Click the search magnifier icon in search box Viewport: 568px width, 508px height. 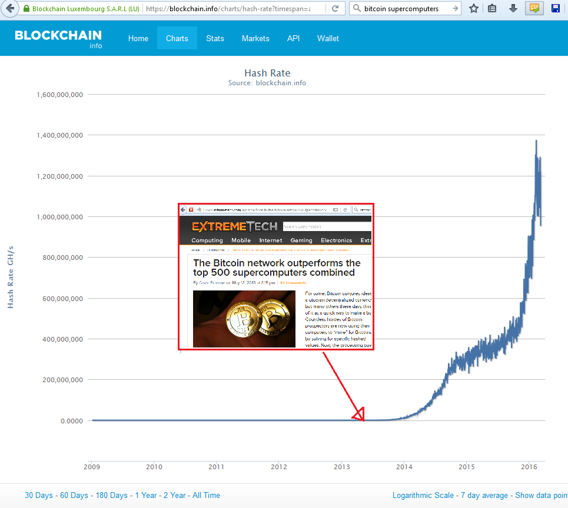357,8
